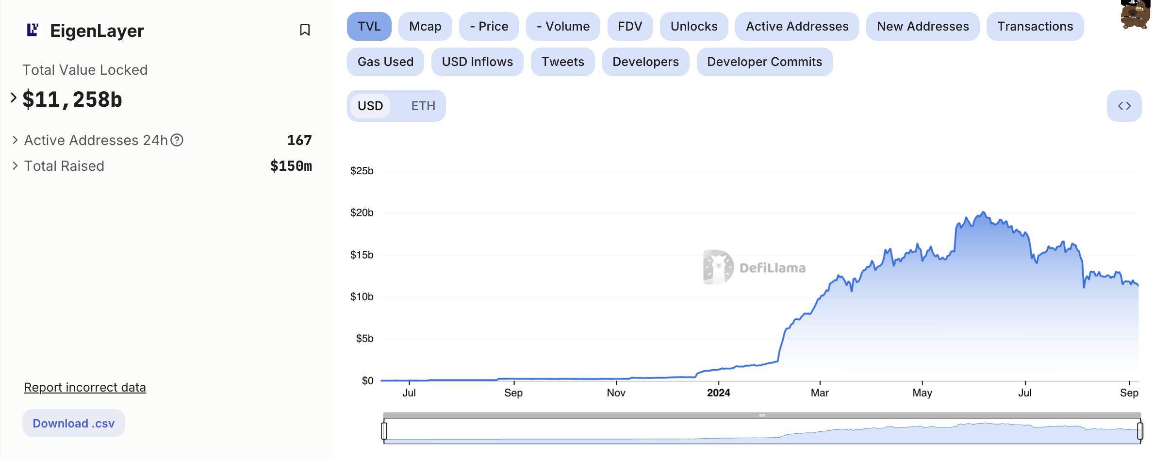Click the Total Value Locked heading
This screenshot has height=459, width=1153.
[x=85, y=70]
